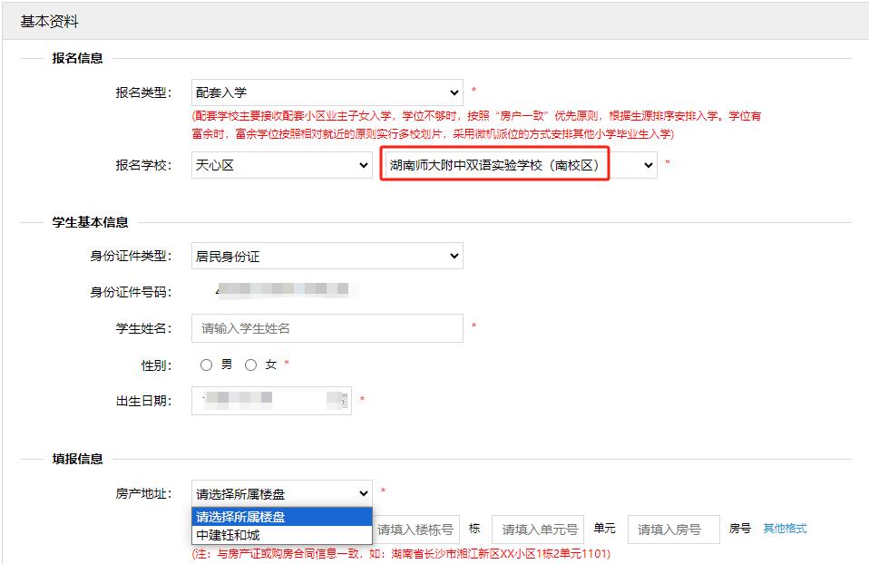Click the 其他格式 link
Viewport: 869px width, 564px height.
coord(785,529)
